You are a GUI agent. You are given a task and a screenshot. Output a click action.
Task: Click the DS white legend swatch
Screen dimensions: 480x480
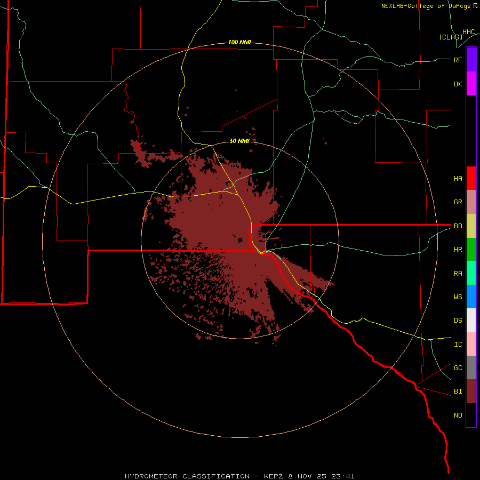tap(471, 320)
